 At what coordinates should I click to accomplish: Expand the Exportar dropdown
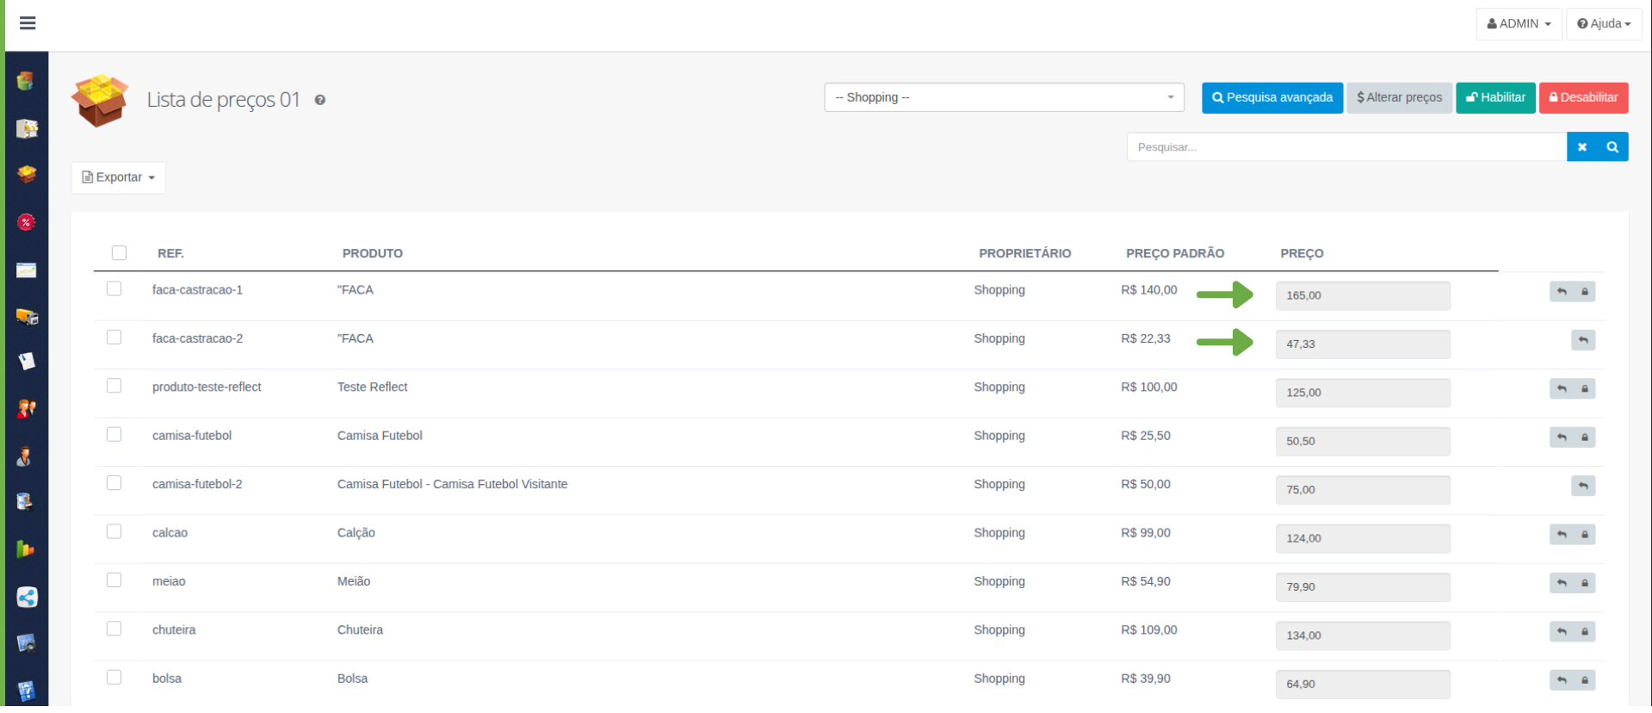[119, 177]
